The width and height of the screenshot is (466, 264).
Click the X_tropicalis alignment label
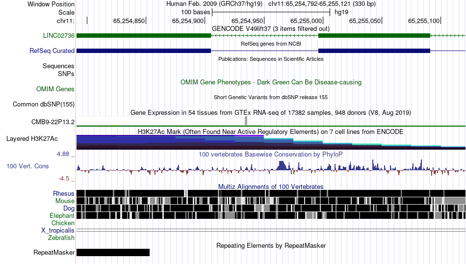pos(58,231)
